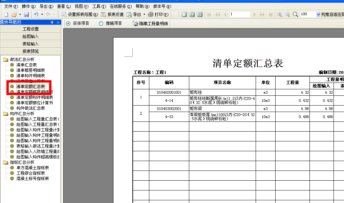Go to the last page
The height and width of the screenshot is (203, 344).
coord(271,15)
